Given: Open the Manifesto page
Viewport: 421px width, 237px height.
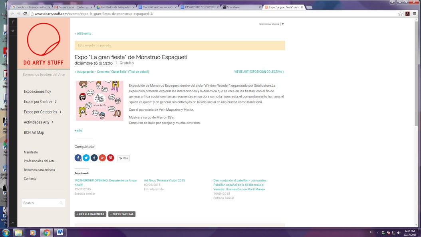Looking at the screenshot, I should coord(31,152).
